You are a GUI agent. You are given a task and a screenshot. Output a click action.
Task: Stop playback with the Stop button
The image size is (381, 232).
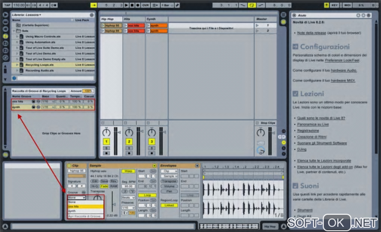point(132,5)
